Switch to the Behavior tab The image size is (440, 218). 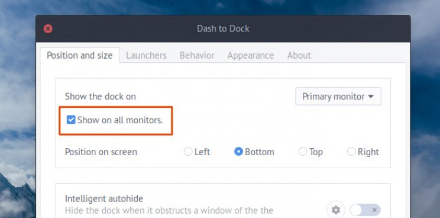(197, 55)
